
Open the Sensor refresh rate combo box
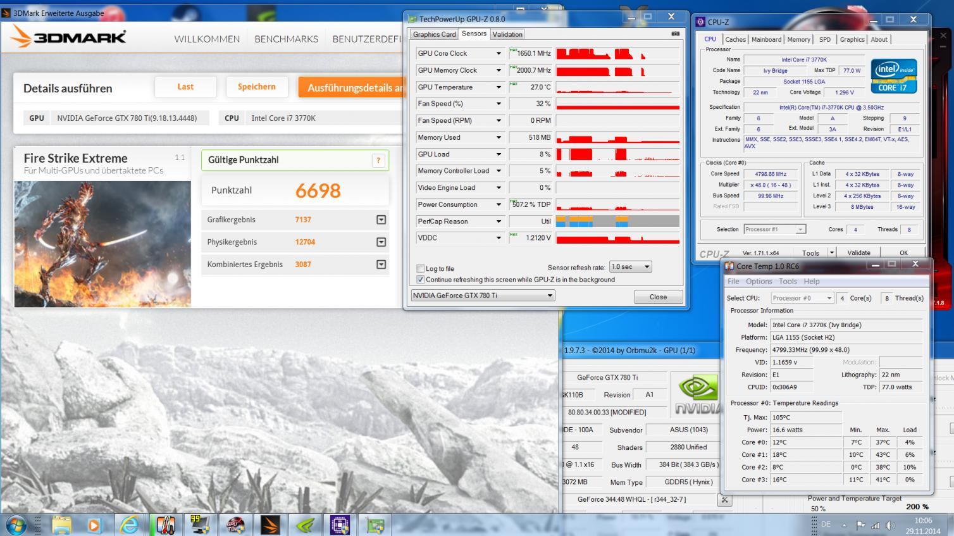tap(631, 267)
